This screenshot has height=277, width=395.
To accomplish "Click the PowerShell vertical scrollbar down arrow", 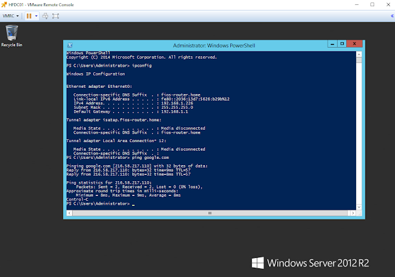I will point(359,207).
